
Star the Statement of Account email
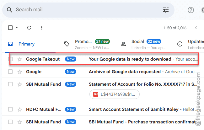(x=20, y=84)
